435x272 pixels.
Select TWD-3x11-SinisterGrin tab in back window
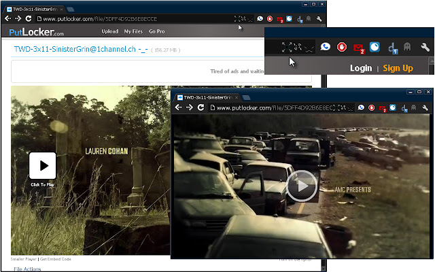point(35,9)
